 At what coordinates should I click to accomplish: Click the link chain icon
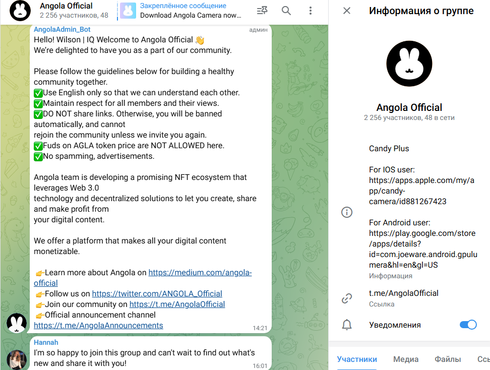pyautogui.click(x=346, y=298)
